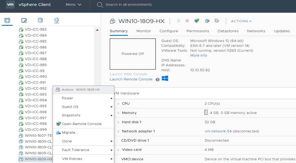296x163 pixels.
Task: Select VDI-ICC-985 in the tree
Action: coord(36,41)
